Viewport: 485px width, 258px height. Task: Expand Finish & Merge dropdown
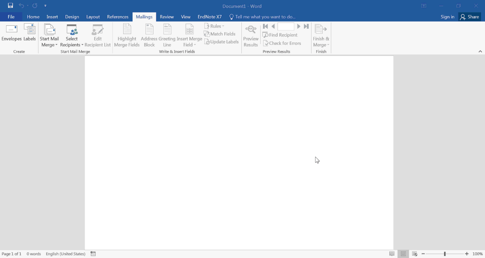(321, 35)
